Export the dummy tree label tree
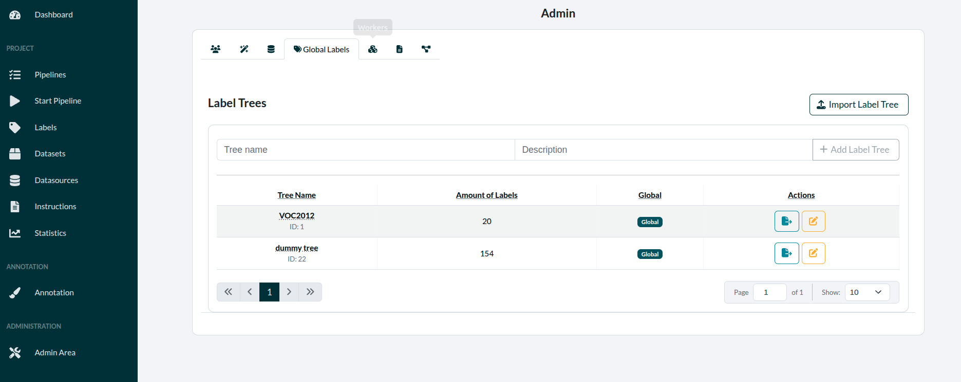The image size is (961, 382). click(786, 253)
